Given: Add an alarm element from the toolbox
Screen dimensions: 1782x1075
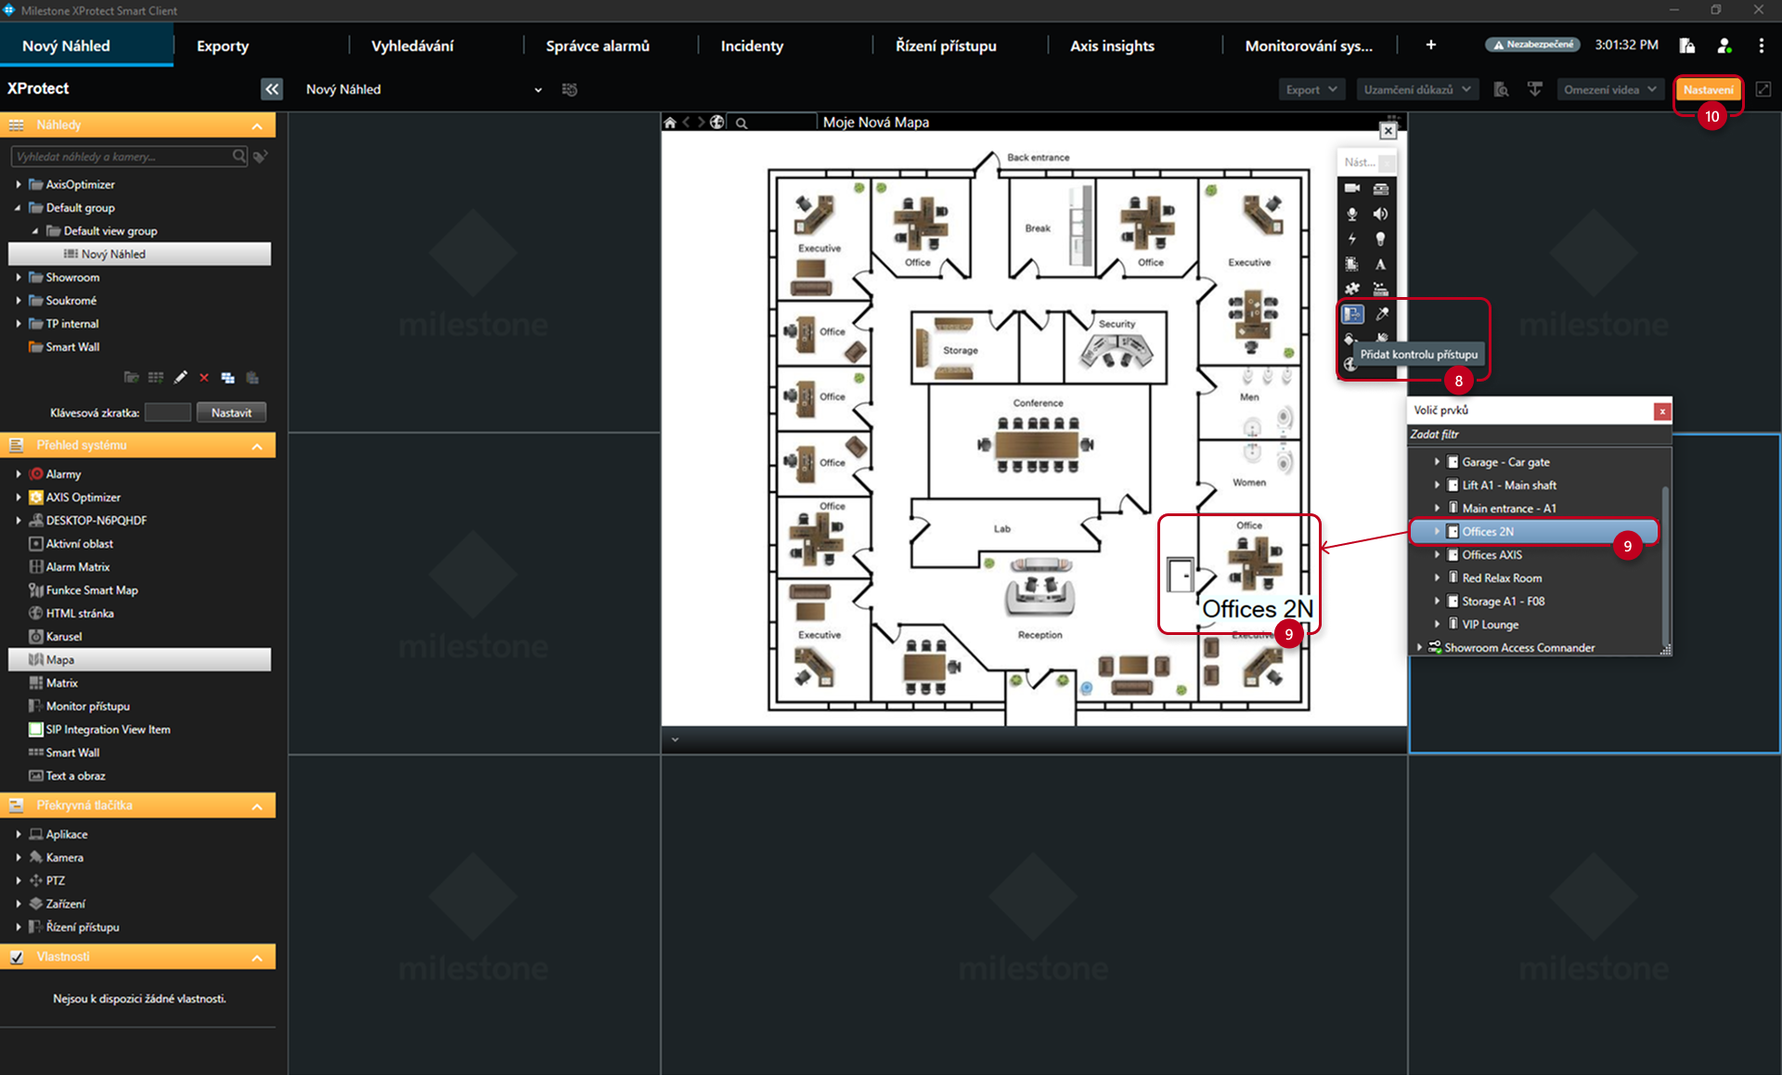Looking at the screenshot, I should (1381, 289).
